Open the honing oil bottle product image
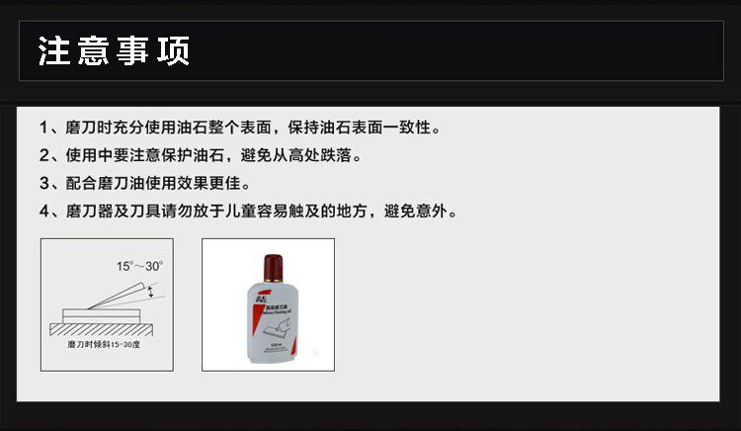The height and width of the screenshot is (431, 741). click(x=268, y=304)
